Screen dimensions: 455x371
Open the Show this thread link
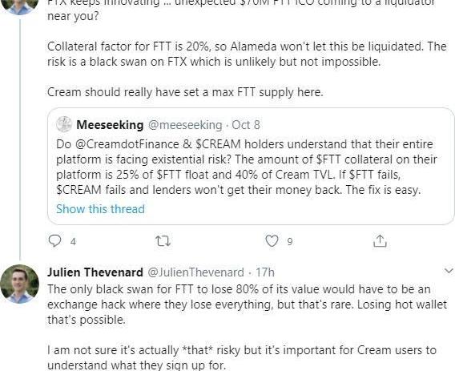pyautogui.click(x=100, y=209)
